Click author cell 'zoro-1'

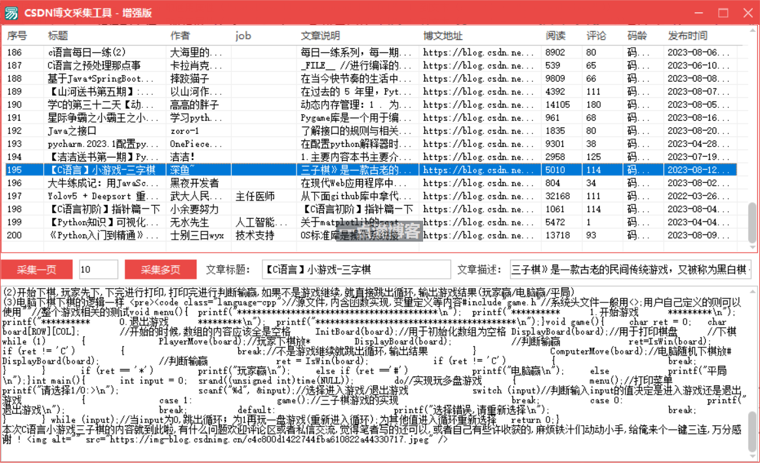(184, 131)
